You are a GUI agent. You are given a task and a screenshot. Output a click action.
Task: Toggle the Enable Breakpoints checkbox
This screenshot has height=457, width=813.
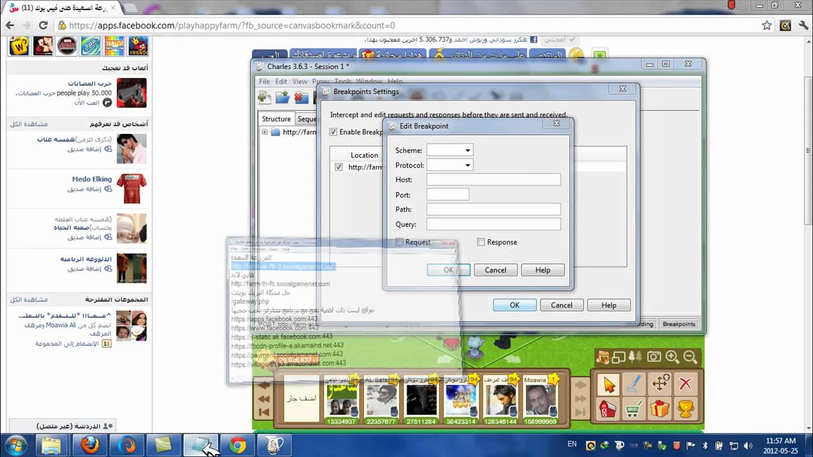pyautogui.click(x=333, y=132)
